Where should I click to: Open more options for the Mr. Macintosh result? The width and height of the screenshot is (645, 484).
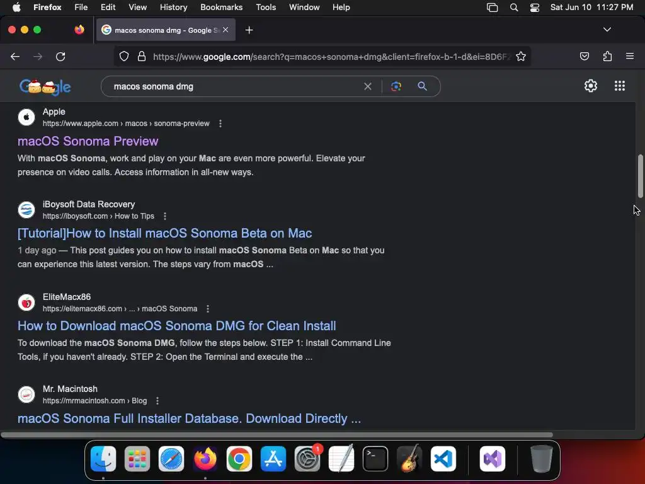pyautogui.click(x=157, y=401)
